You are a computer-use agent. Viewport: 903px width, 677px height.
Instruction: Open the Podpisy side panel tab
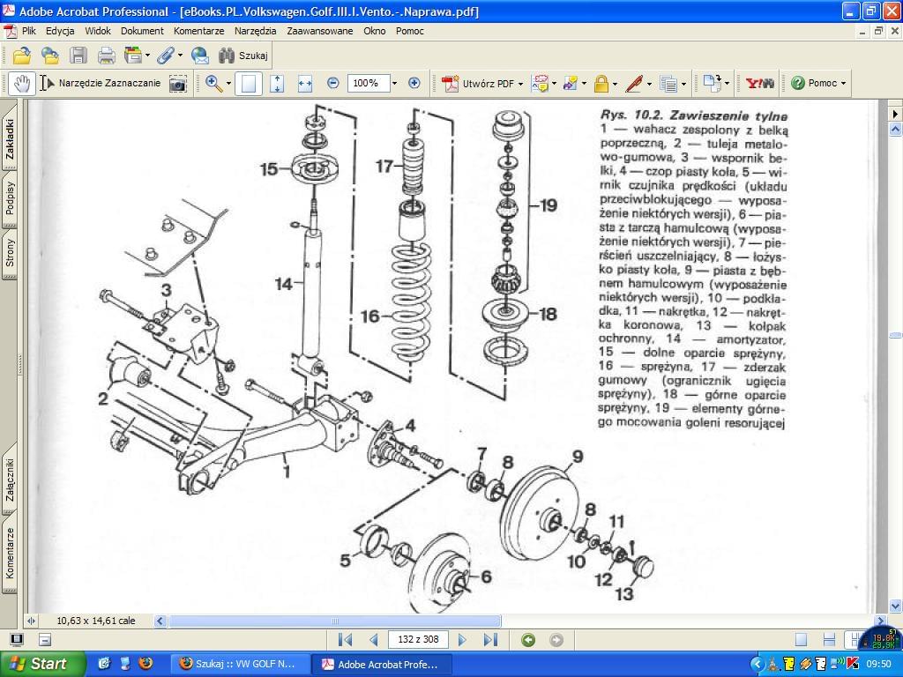tap(10, 198)
